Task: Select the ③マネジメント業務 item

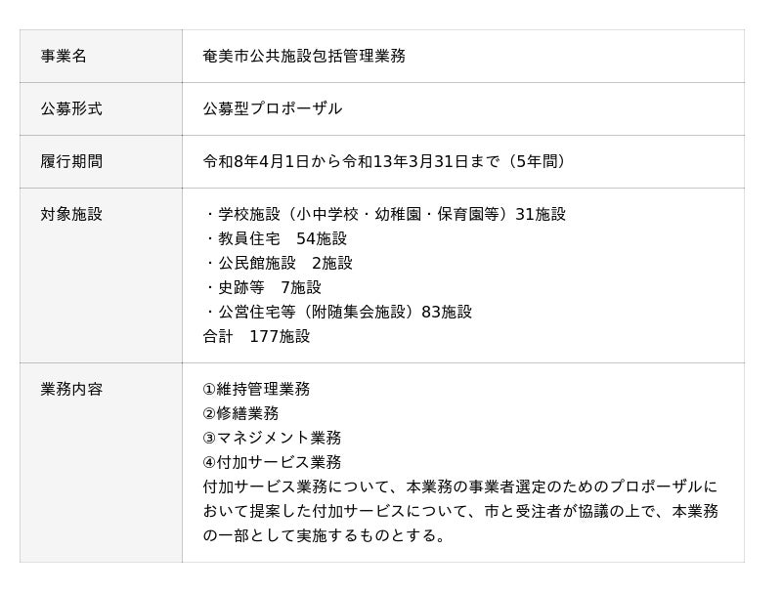Action: point(272,438)
